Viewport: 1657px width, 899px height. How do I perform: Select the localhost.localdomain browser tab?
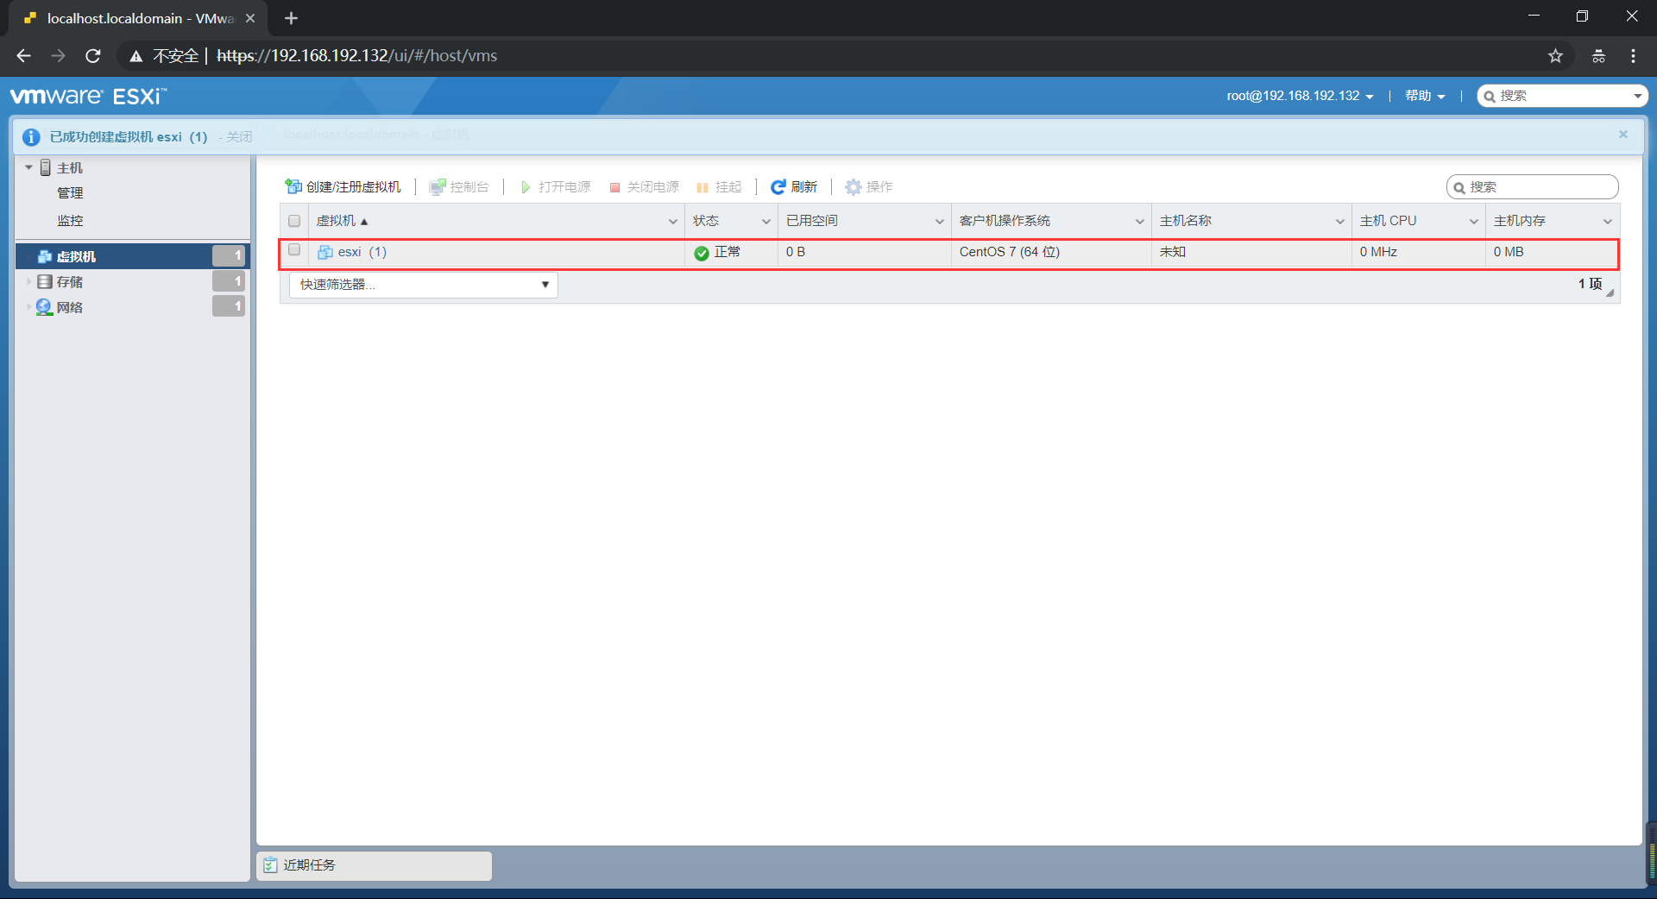pos(138,18)
